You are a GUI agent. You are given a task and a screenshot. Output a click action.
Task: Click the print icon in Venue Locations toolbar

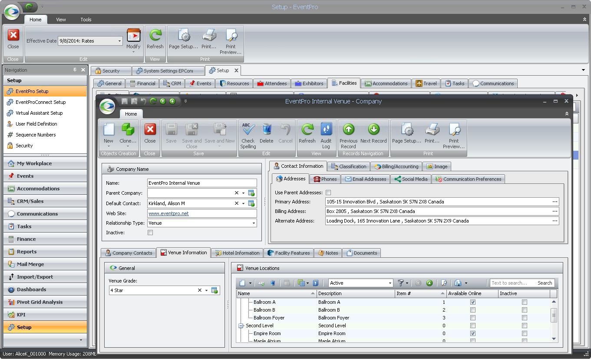[x=458, y=283]
